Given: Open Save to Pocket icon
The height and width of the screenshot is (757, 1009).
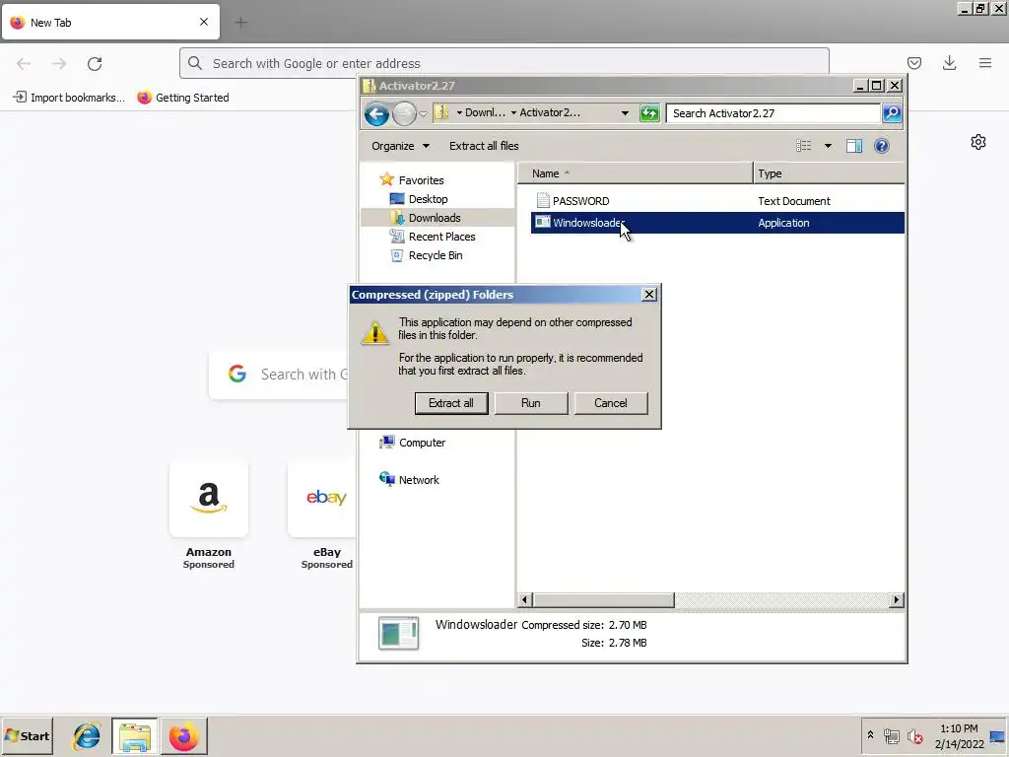Looking at the screenshot, I should point(913,63).
